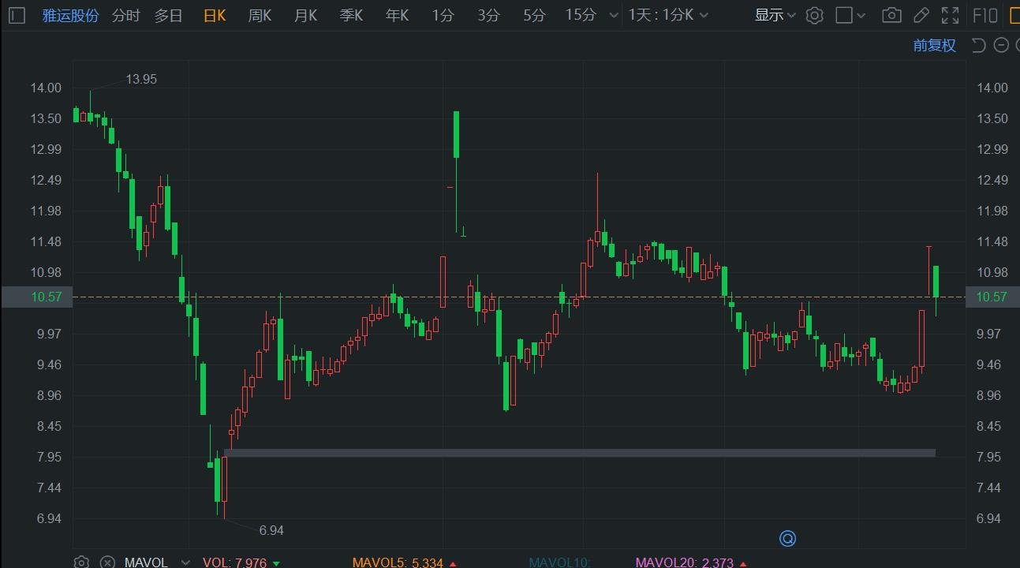Click the gray horizontal support line
The width and height of the screenshot is (1020, 568).
(580, 453)
